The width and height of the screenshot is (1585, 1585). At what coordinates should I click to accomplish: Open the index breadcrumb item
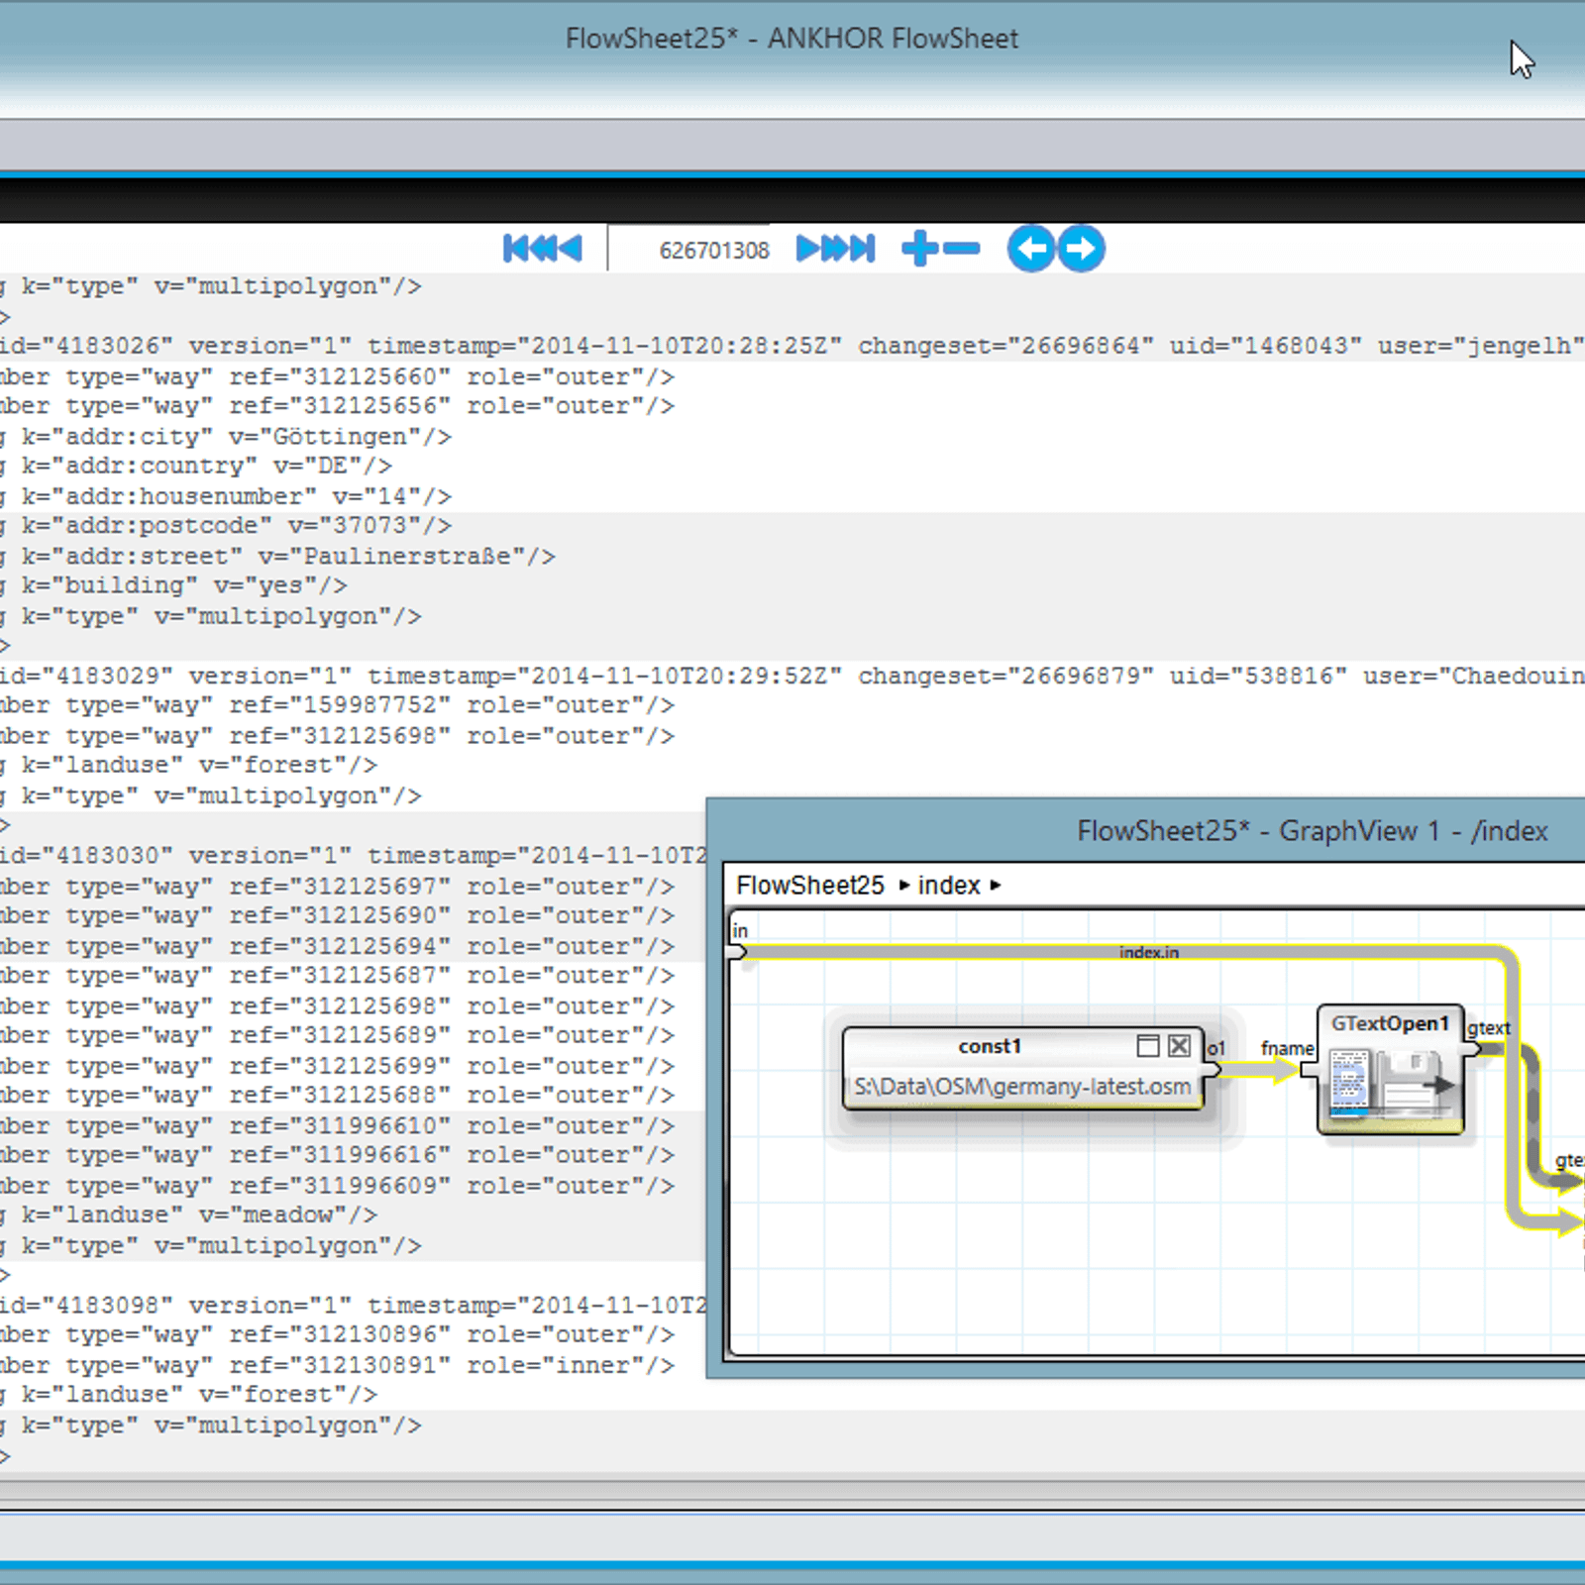(948, 885)
